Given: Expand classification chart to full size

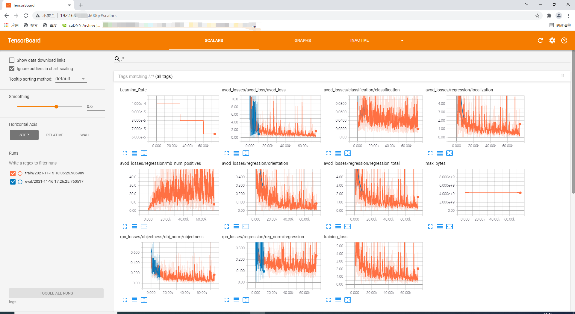Looking at the screenshot, I should coord(329,153).
